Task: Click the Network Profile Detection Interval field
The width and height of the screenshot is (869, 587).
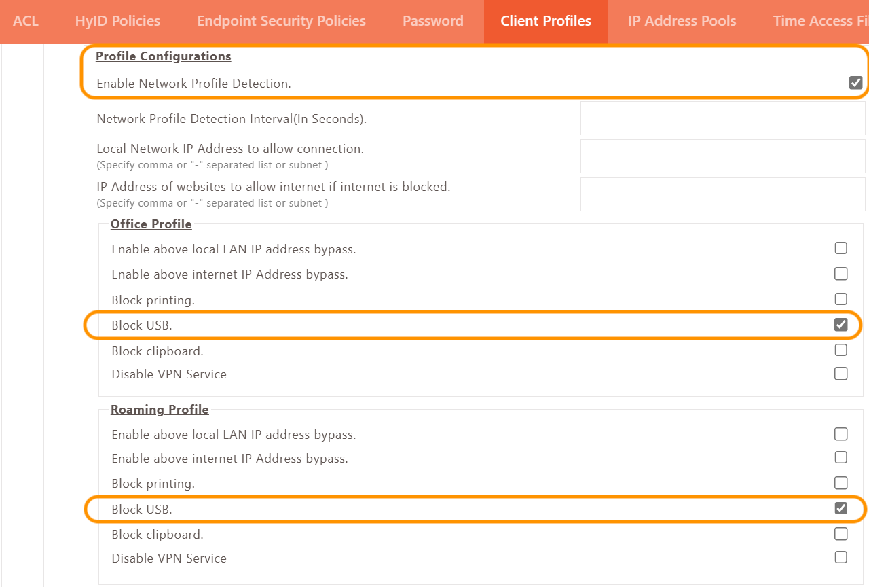Action: [722, 119]
